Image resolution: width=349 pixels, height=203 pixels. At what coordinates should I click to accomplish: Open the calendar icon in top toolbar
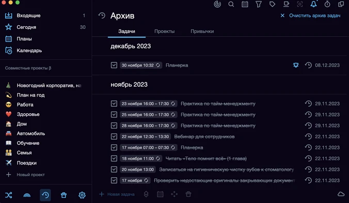245,4
